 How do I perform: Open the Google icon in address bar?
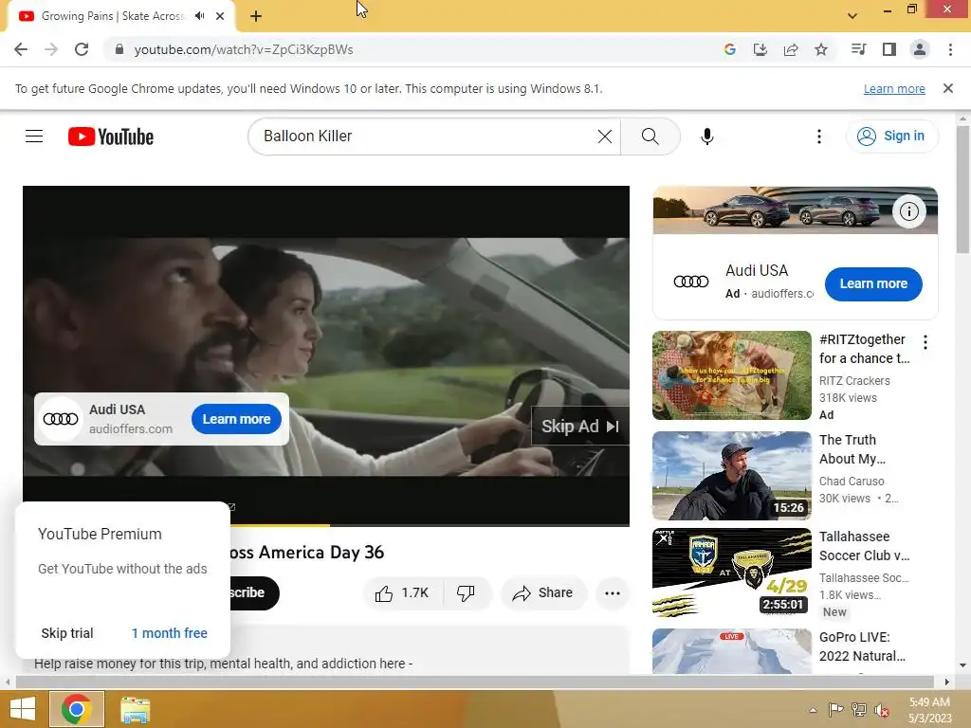point(729,49)
